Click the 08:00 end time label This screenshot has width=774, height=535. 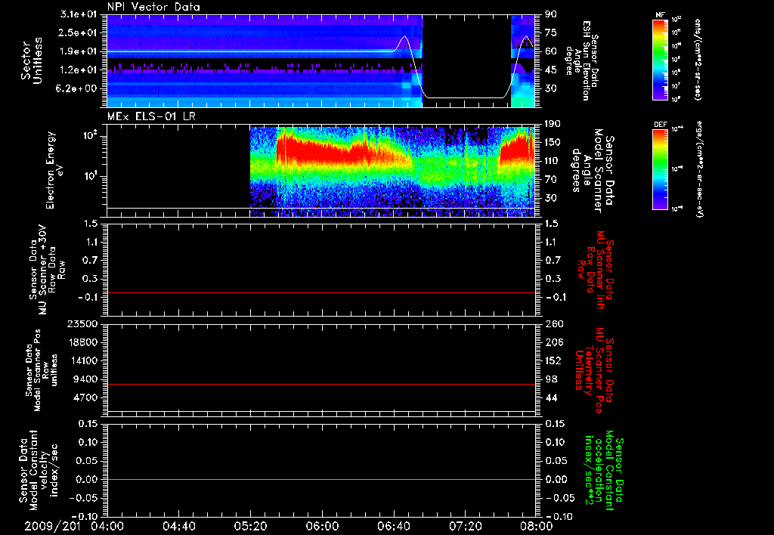pos(537,527)
